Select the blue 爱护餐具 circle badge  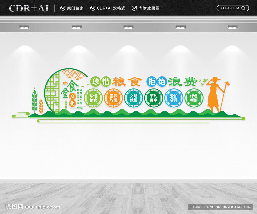(x=174, y=98)
